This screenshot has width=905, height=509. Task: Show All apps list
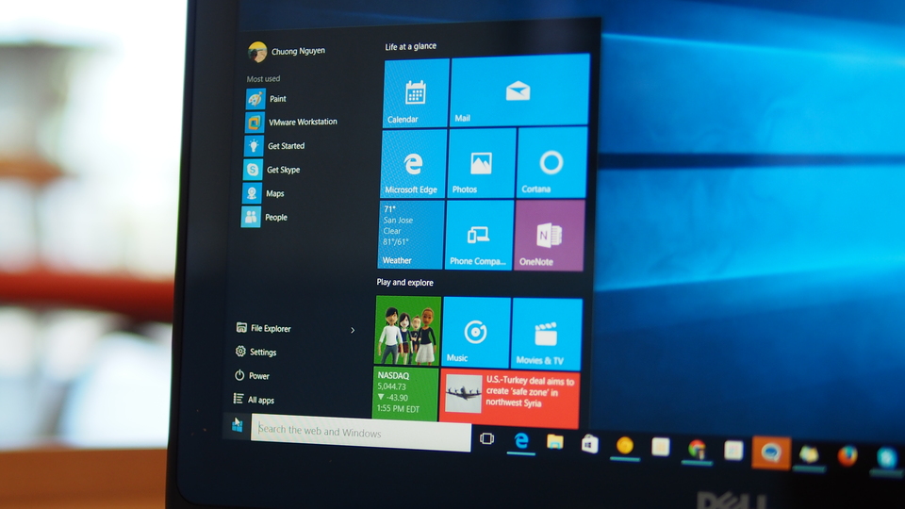[x=254, y=400]
